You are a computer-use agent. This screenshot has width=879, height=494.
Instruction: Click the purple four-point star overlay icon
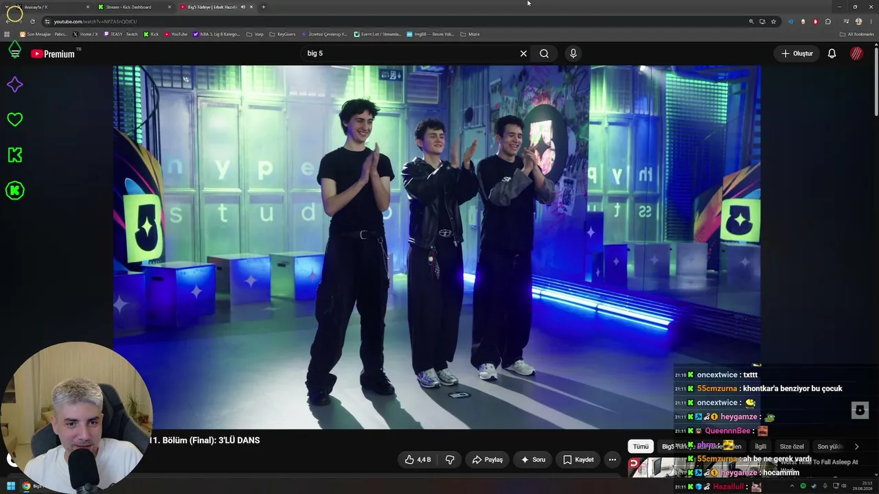point(14,84)
